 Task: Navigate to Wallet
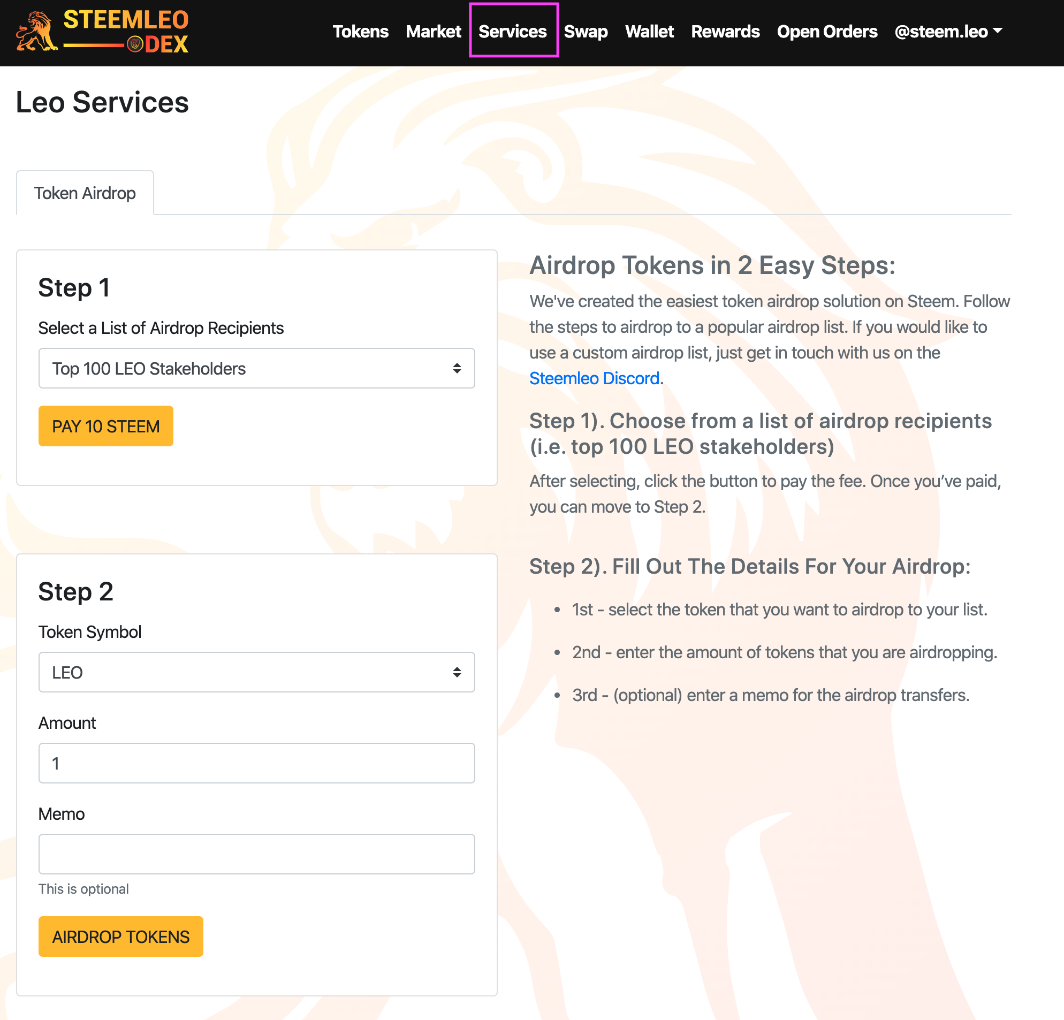(x=649, y=32)
